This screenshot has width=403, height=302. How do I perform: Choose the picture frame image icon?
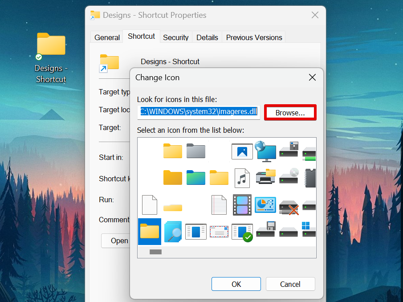tap(242, 151)
